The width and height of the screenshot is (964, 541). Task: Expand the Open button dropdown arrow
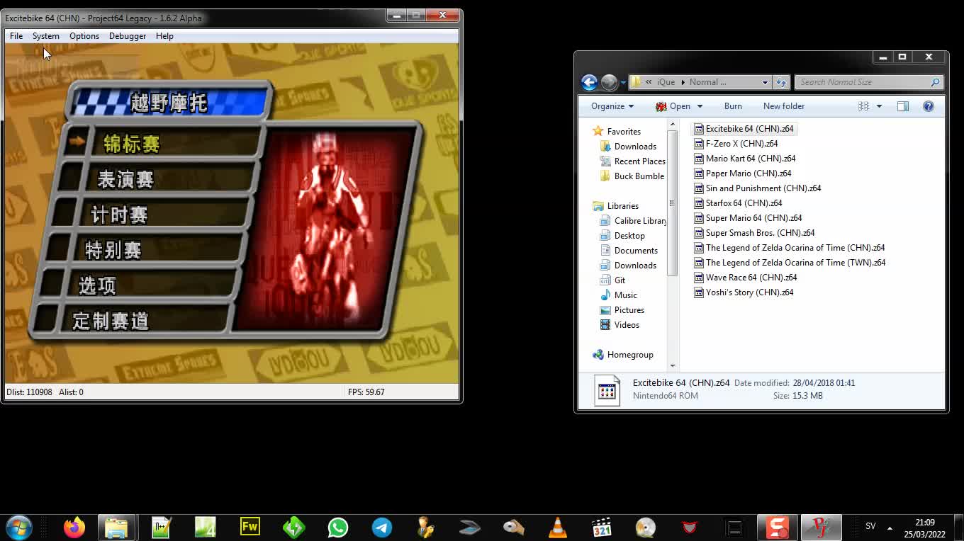[700, 106]
